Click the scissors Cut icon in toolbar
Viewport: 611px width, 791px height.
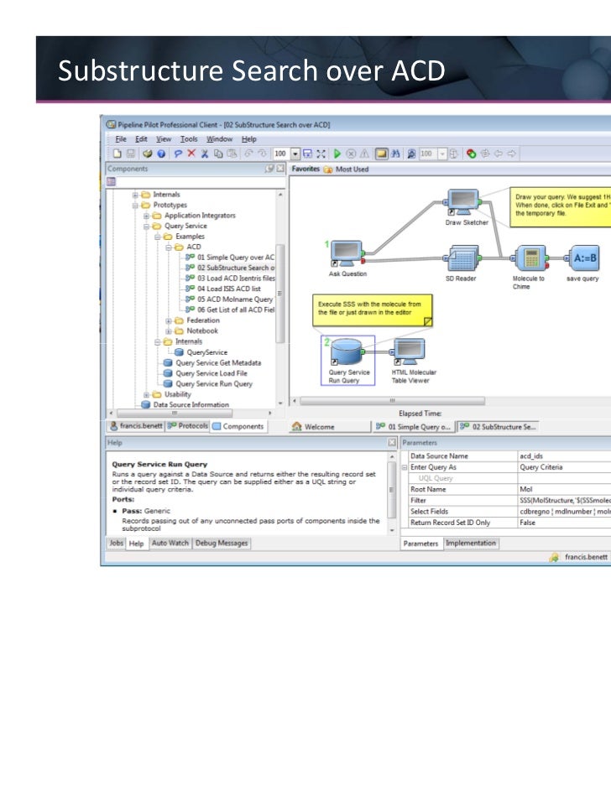(x=205, y=154)
